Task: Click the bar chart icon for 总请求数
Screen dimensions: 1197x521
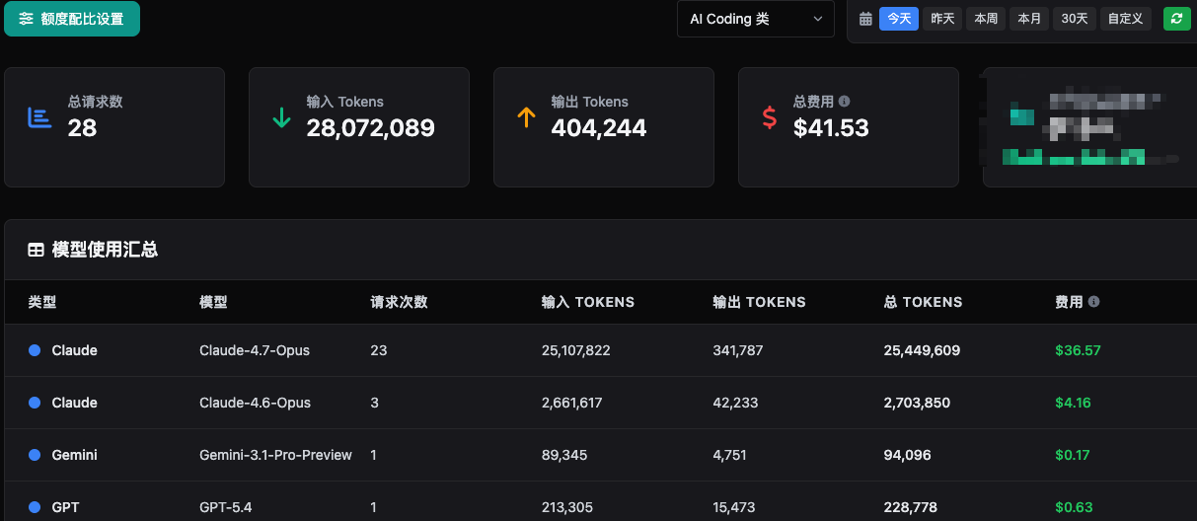Action: point(39,117)
